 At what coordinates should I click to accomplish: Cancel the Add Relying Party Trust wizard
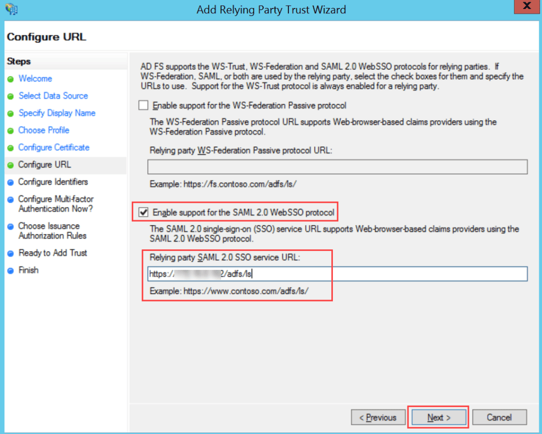pyautogui.click(x=499, y=417)
